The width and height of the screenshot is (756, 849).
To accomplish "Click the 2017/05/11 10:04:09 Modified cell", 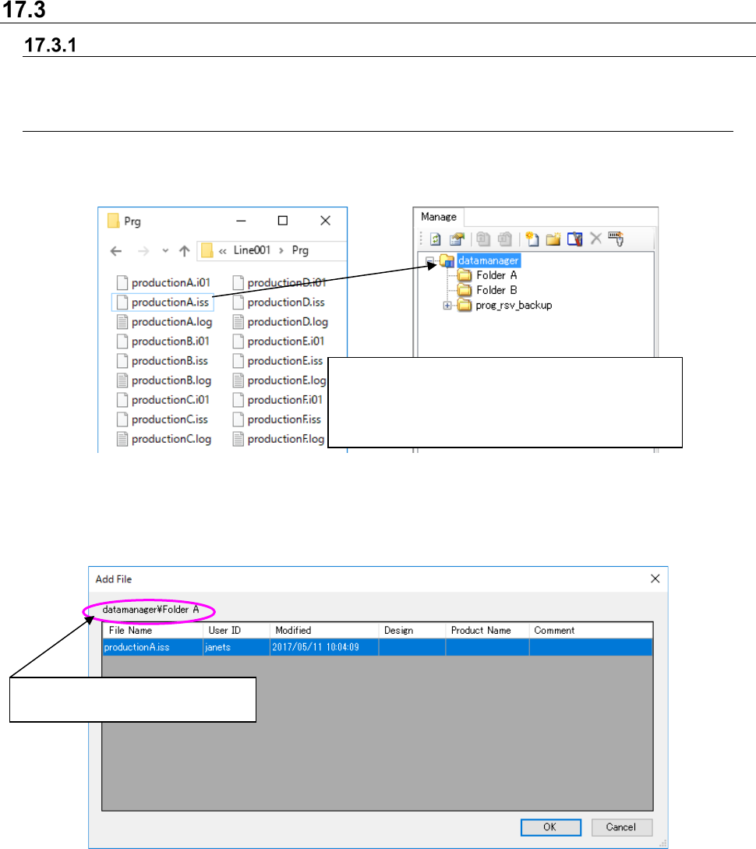I will tap(324, 647).
